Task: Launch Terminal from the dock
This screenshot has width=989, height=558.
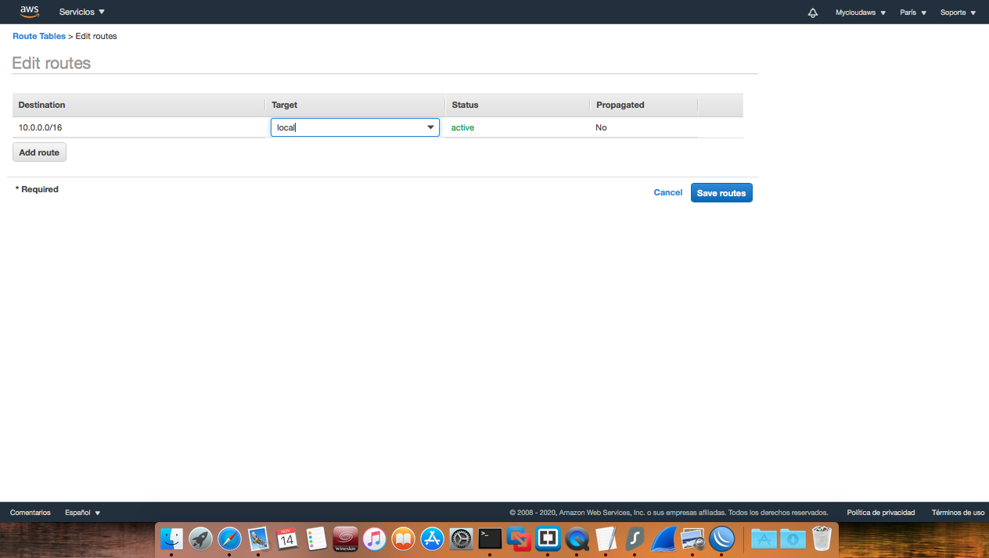Action: point(489,538)
